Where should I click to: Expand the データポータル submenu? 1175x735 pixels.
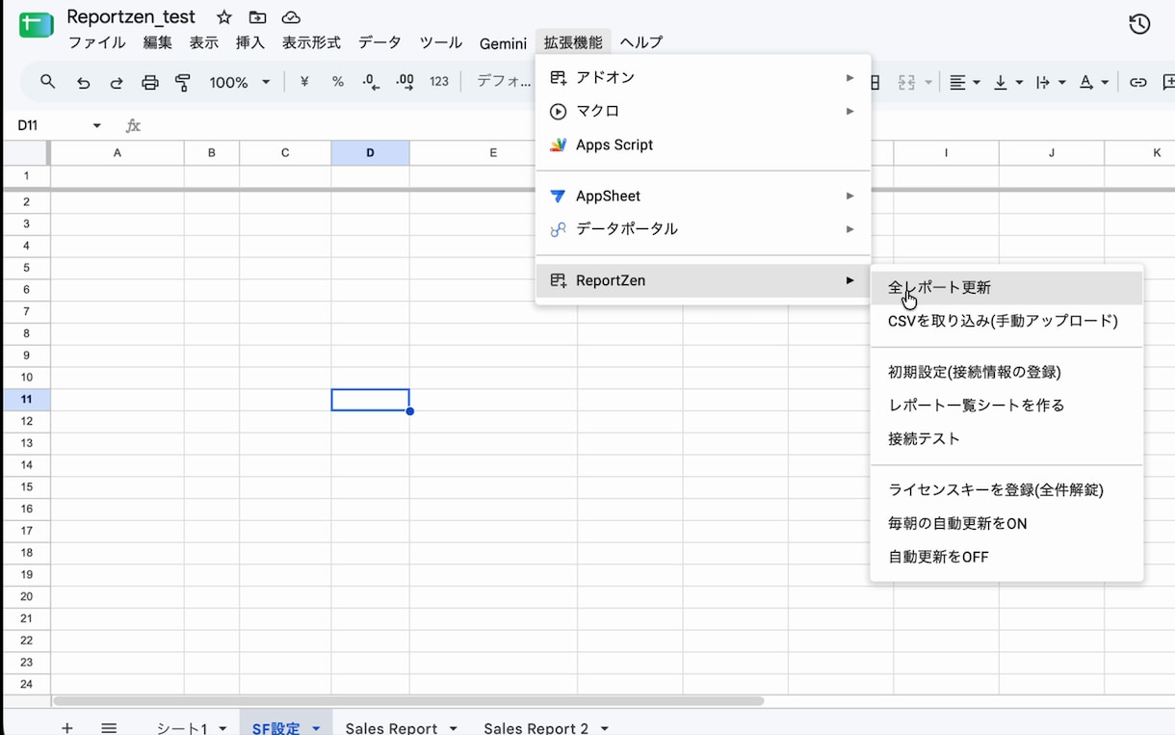coord(703,229)
